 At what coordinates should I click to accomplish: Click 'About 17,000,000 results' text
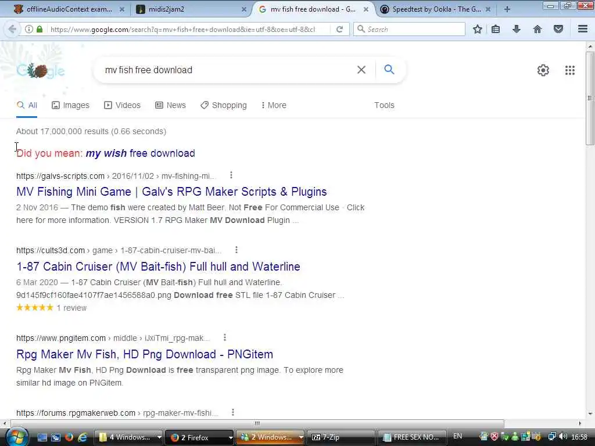tap(62, 131)
